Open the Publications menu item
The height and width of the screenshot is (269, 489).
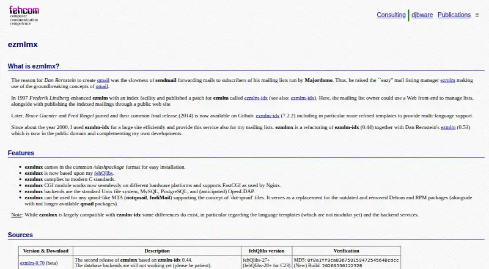pos(454,15)
